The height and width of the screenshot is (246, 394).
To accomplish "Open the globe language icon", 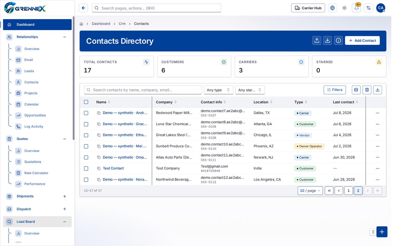I will pyautogui.click(x=332, y=8).
